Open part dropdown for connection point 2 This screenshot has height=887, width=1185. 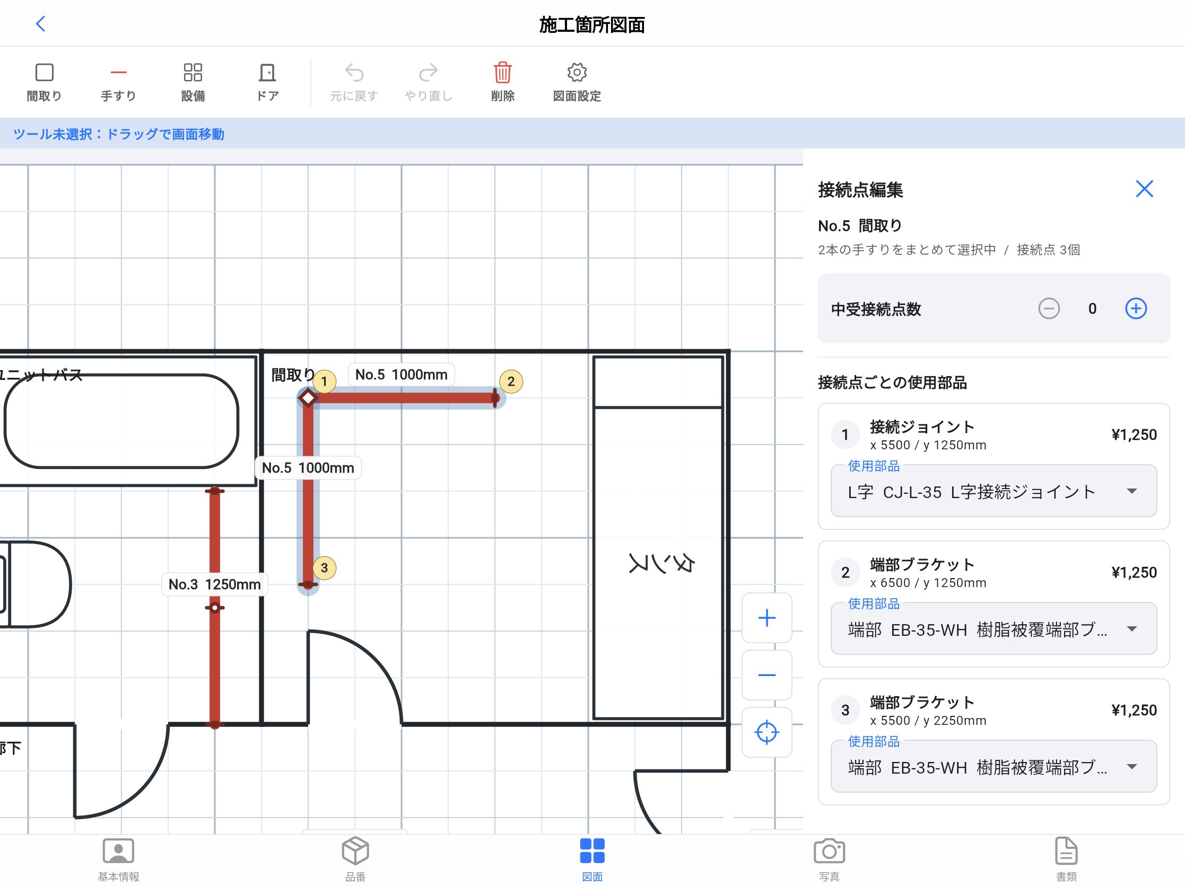coord(993,629)
